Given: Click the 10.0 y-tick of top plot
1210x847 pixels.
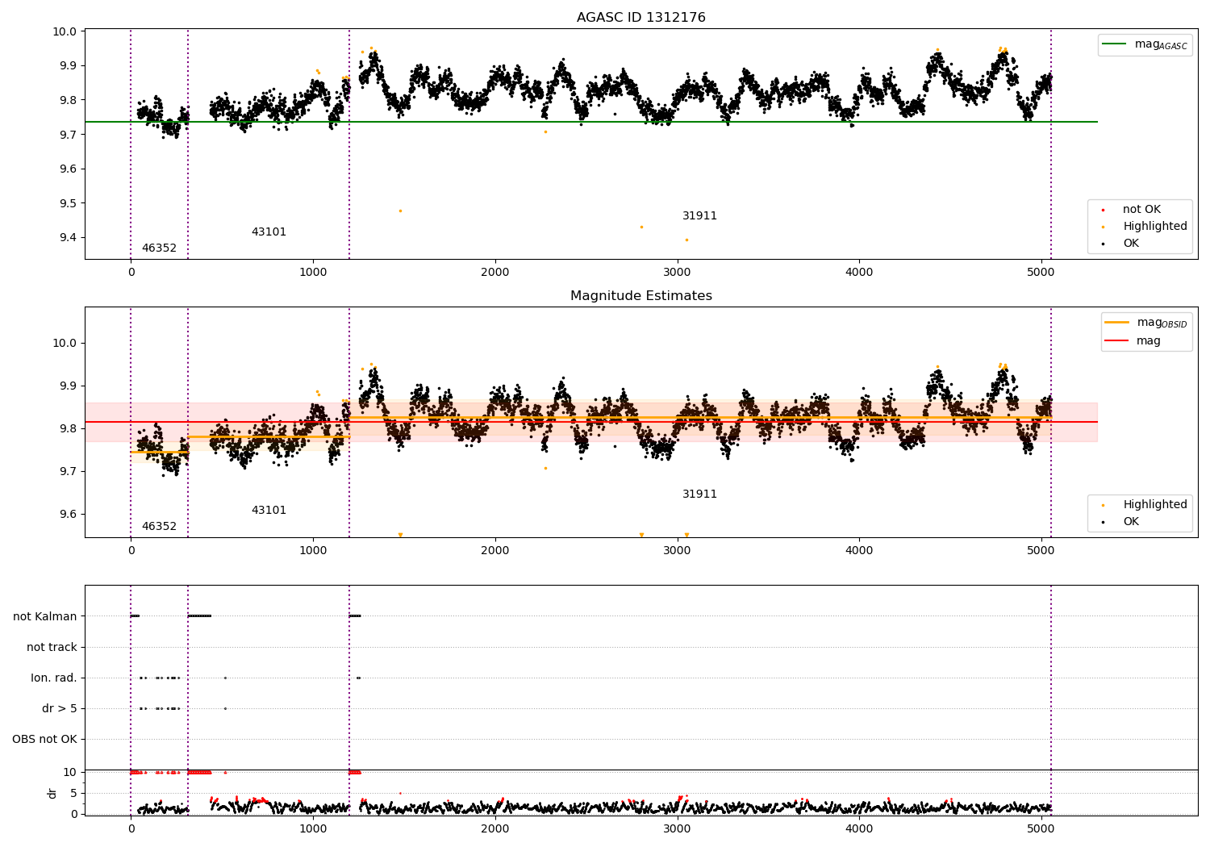Looking at the screenshot, I should [x=65, y=31].
